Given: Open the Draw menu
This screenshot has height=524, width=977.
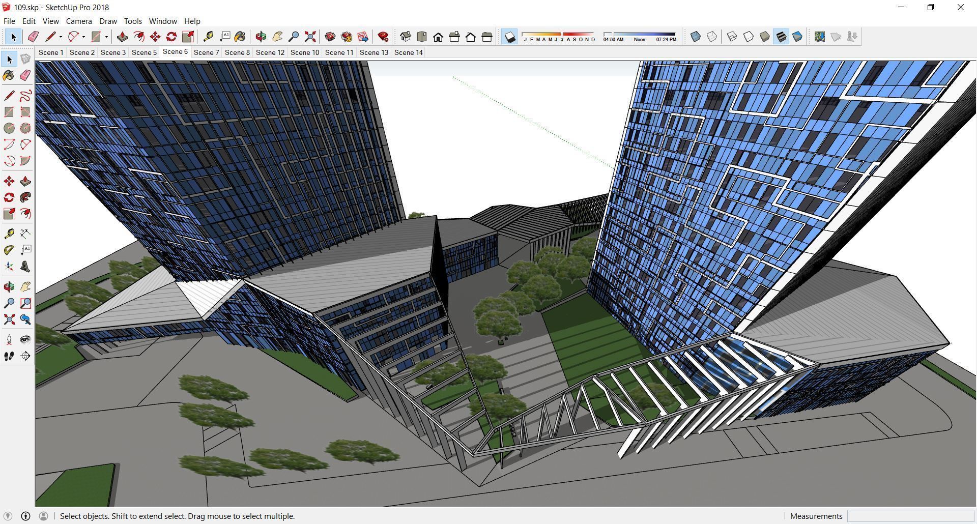Looking at the screenshot, I should click(108, 21).
